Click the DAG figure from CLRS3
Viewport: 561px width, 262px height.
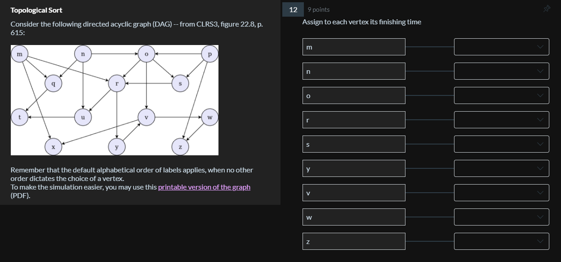click(x=114, y=100)
